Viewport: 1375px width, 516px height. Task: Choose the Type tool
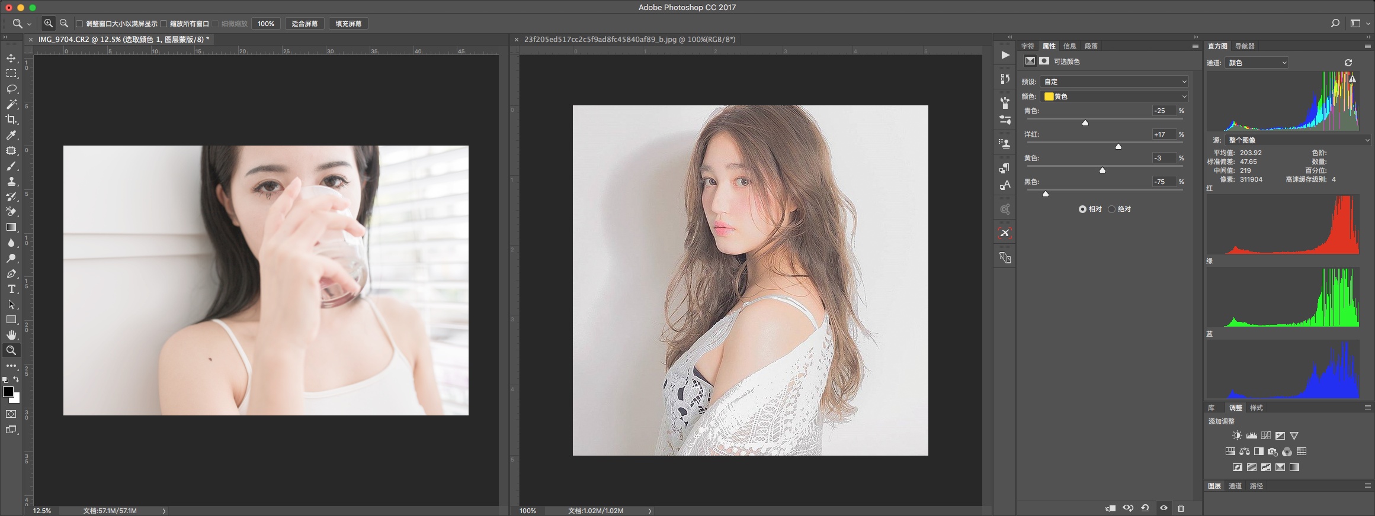coord(11,289)
